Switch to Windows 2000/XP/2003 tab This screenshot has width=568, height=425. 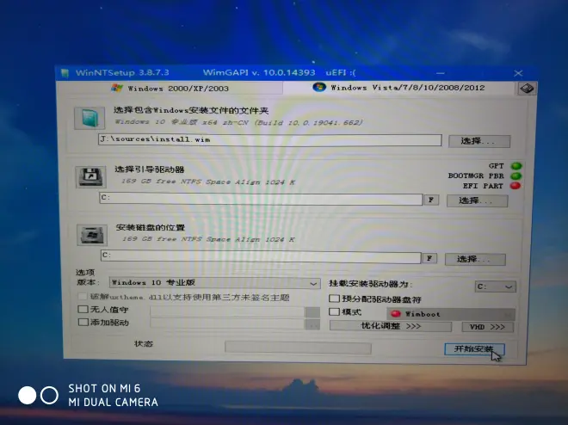(170, 89)
